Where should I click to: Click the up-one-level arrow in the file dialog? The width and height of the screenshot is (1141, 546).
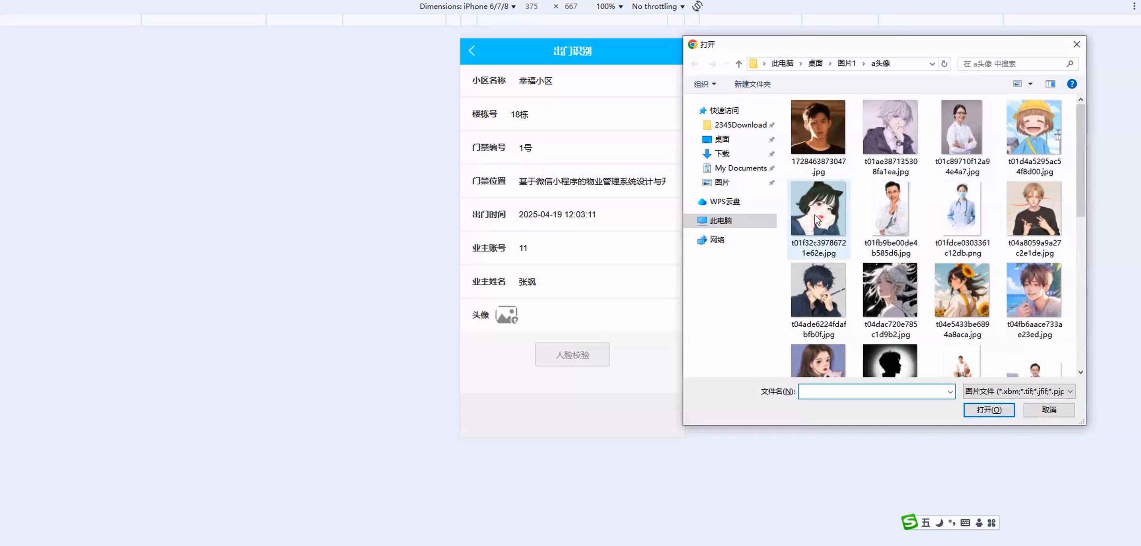coord(738,64)
